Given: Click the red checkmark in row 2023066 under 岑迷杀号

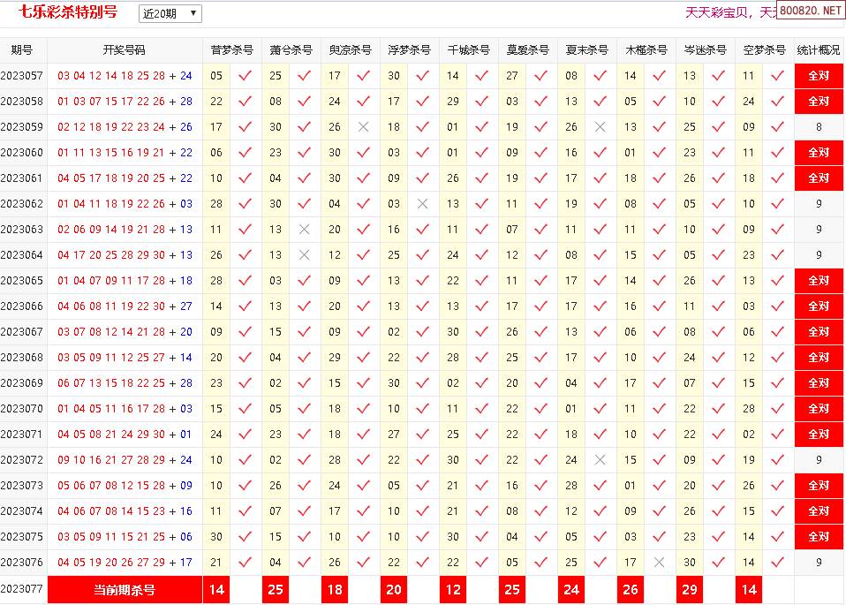Looking at the screenshot, I should (x=718, y=306).
